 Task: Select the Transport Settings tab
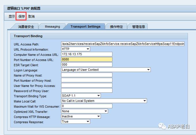[x=85, y=26]
